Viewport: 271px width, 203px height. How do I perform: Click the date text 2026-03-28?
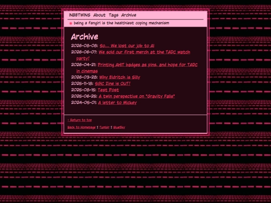click(84, 77)
